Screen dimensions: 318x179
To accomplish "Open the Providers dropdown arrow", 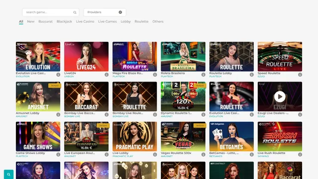I will click(120, 12).
